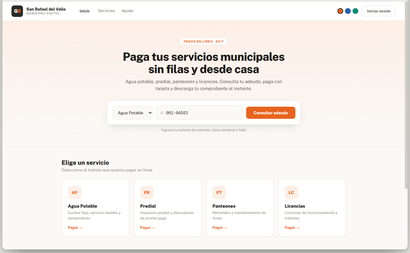
Task: Click Pagar link under Panteones
Action: click(x=220, y=228)
